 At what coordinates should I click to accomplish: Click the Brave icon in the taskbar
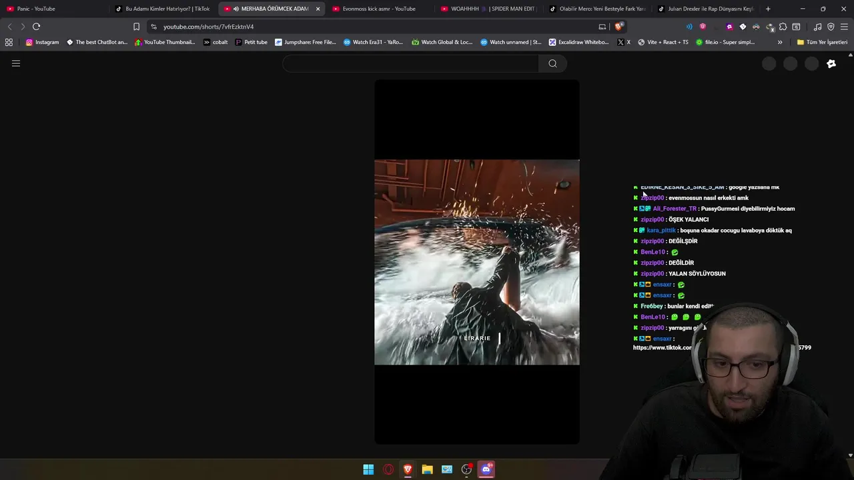pyautogui.click(x=408, y=469)
